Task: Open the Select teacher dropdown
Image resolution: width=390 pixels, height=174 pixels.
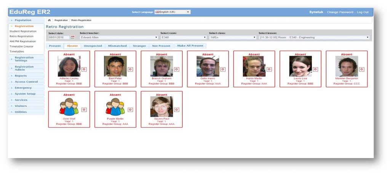Action: pos(119,38)
